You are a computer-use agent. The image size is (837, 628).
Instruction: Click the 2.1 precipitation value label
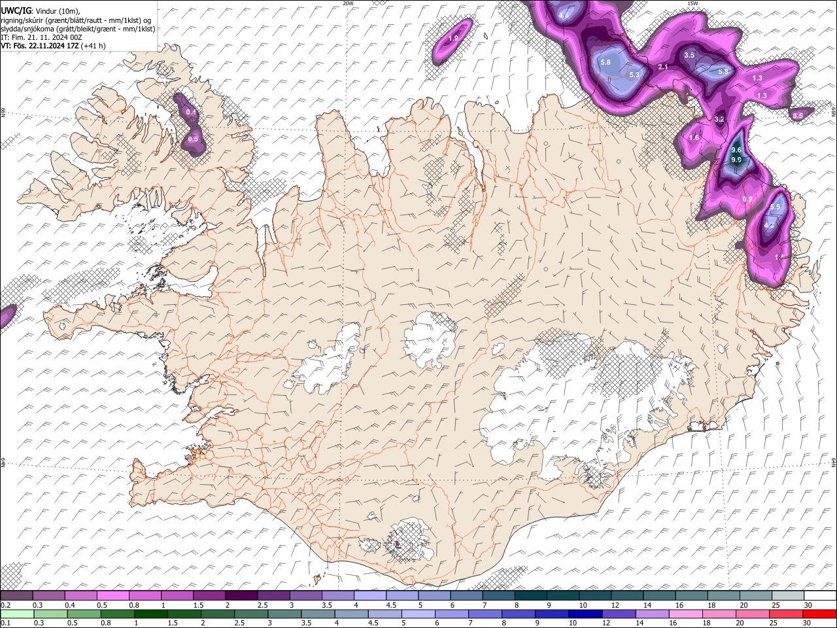point(663,67)
